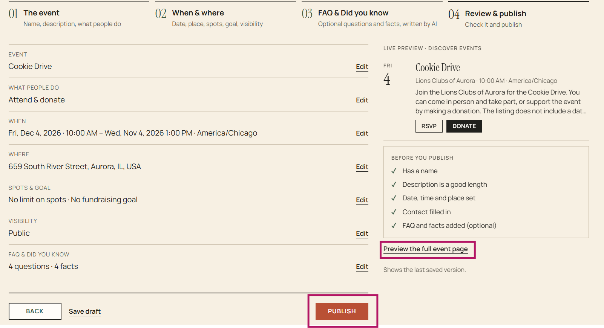Publish the event

pos(342,311)
